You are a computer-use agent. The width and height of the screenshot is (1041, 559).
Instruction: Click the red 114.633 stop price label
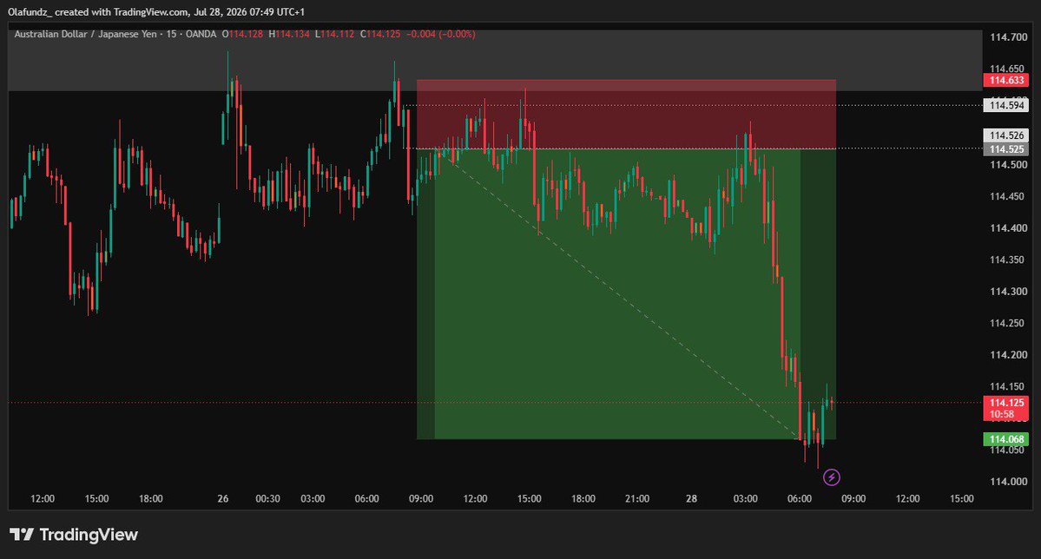[x=1005, y=81]
